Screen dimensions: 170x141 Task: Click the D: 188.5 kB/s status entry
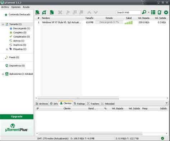click(82, 138)
